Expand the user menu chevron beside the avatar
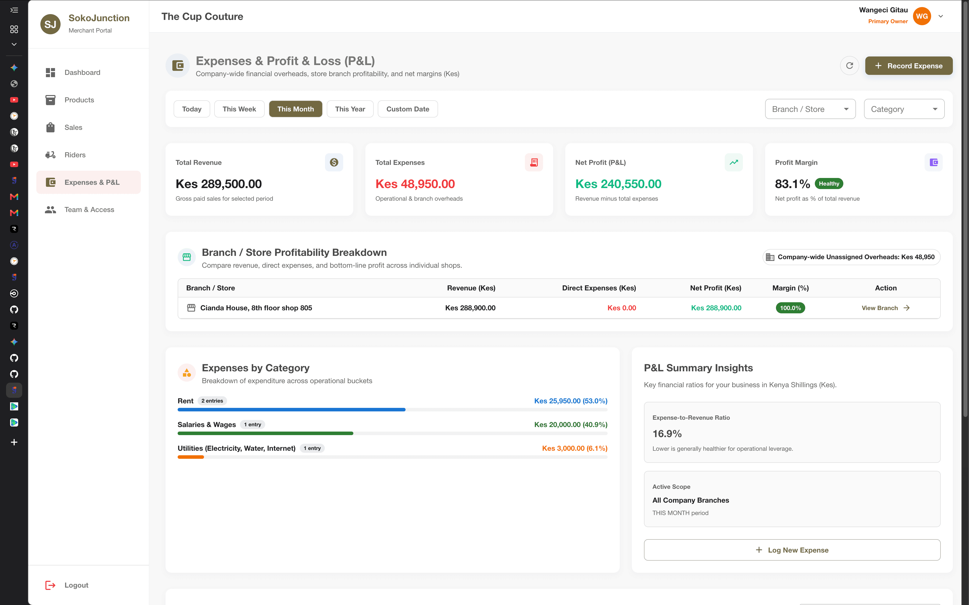Viewport: 969px width, 605px height. (941, 16)
